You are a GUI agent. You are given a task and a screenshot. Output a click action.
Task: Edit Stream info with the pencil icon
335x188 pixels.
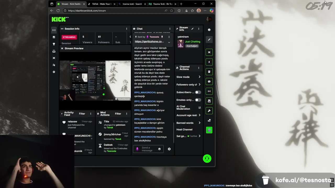[192, 29]
